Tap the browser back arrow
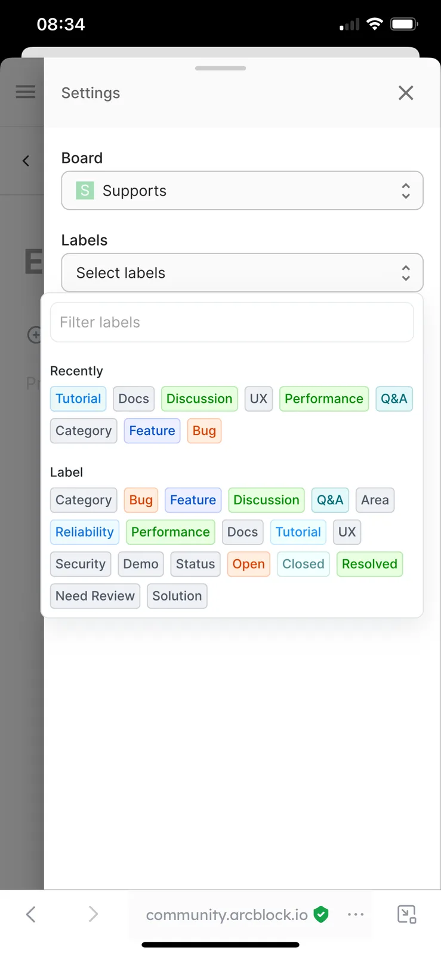 [x=31, y=914]
